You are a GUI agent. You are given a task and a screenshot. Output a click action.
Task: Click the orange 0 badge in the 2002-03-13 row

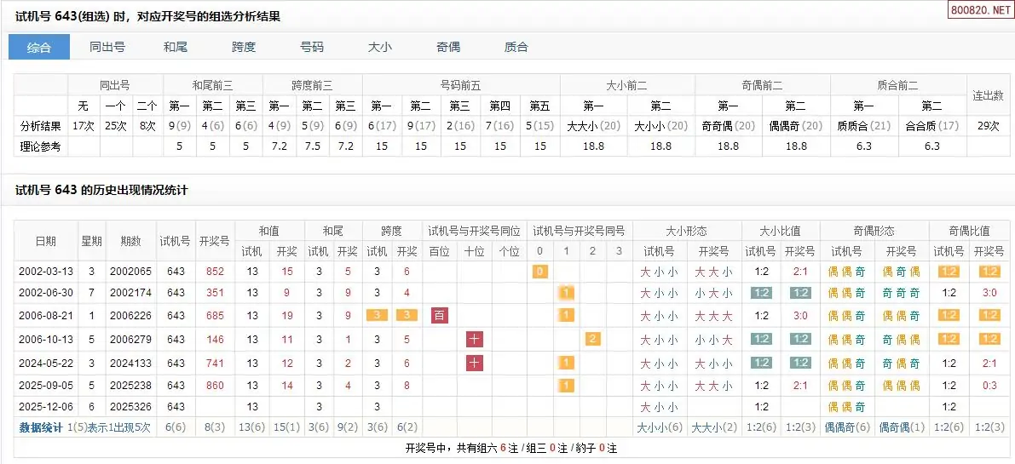click(x=539, y=272)
